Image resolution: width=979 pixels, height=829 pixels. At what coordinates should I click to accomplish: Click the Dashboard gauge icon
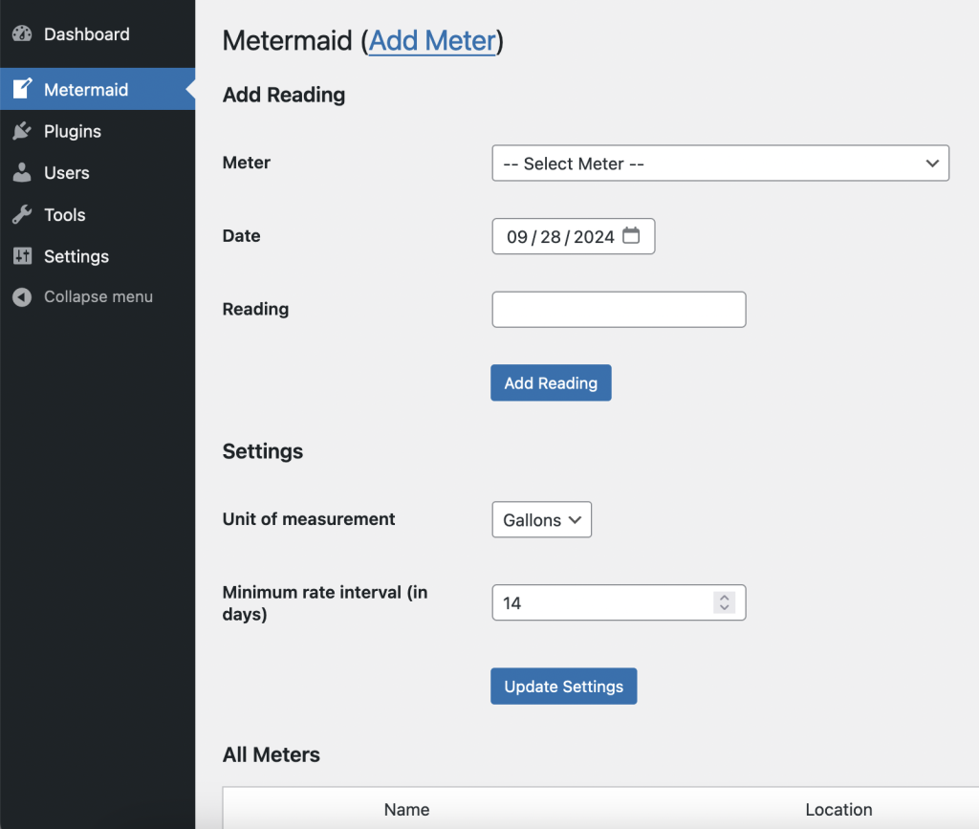pyautogui.click(x=22, y=33)
